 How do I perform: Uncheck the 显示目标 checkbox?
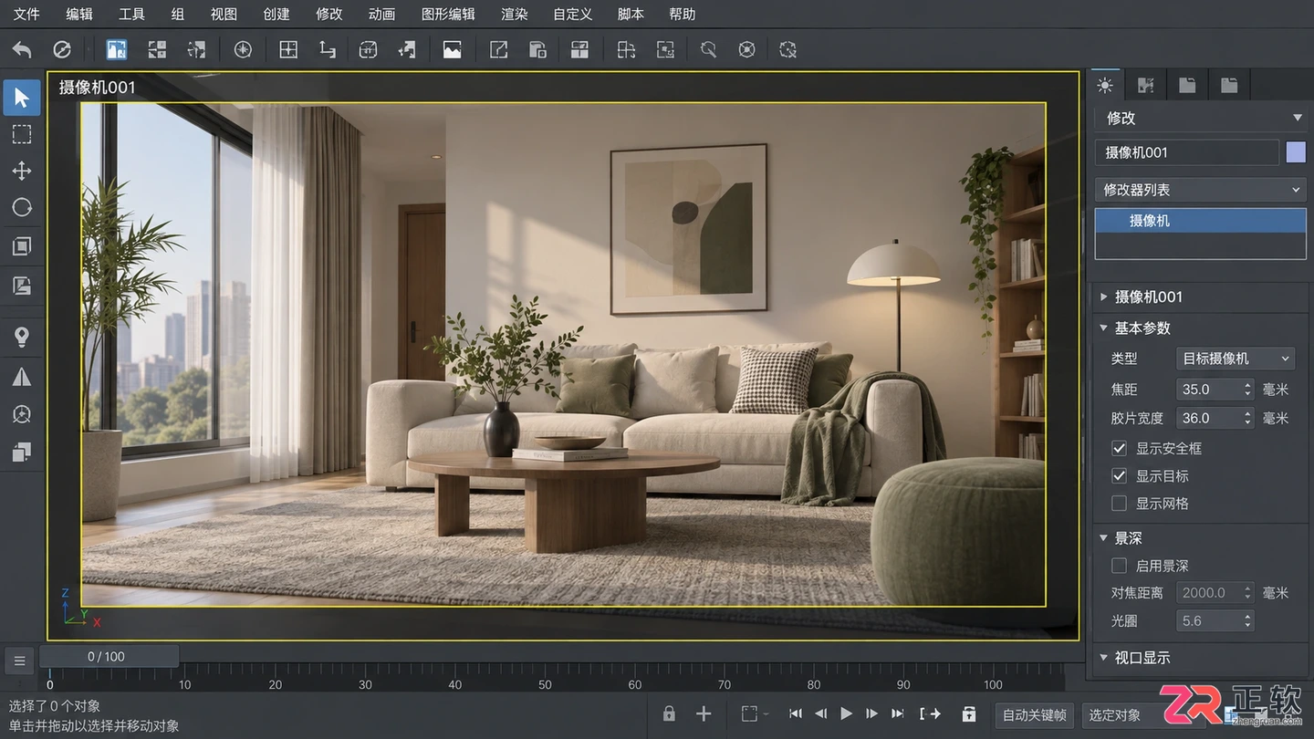[1119, 475]
